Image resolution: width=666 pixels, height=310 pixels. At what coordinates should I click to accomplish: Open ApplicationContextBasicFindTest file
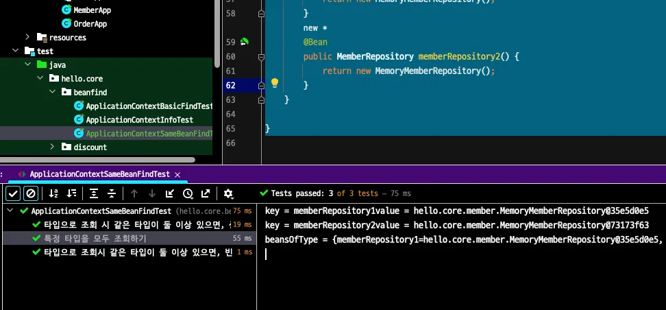pyautogui.click(x=149, y=106)
